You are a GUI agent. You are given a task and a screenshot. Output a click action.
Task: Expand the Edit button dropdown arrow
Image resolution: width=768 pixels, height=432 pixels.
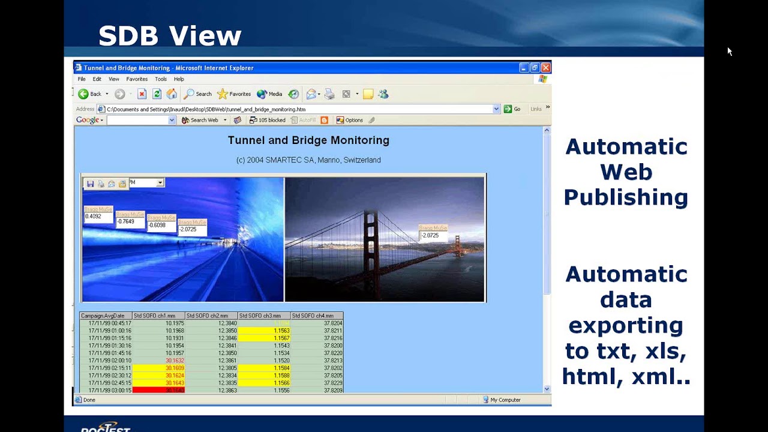click(x=357, y=94)
